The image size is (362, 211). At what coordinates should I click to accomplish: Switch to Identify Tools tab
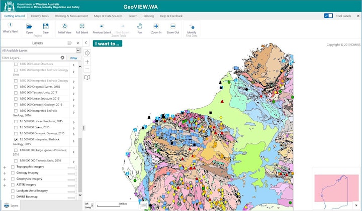[x=40, y=16]
